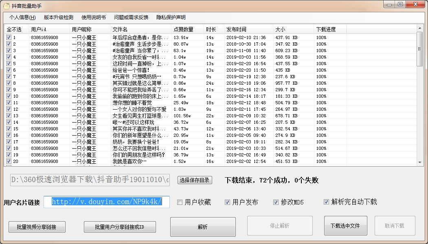Click the 停止解析 button
This screenshot has width=428, height=244.
280,226
